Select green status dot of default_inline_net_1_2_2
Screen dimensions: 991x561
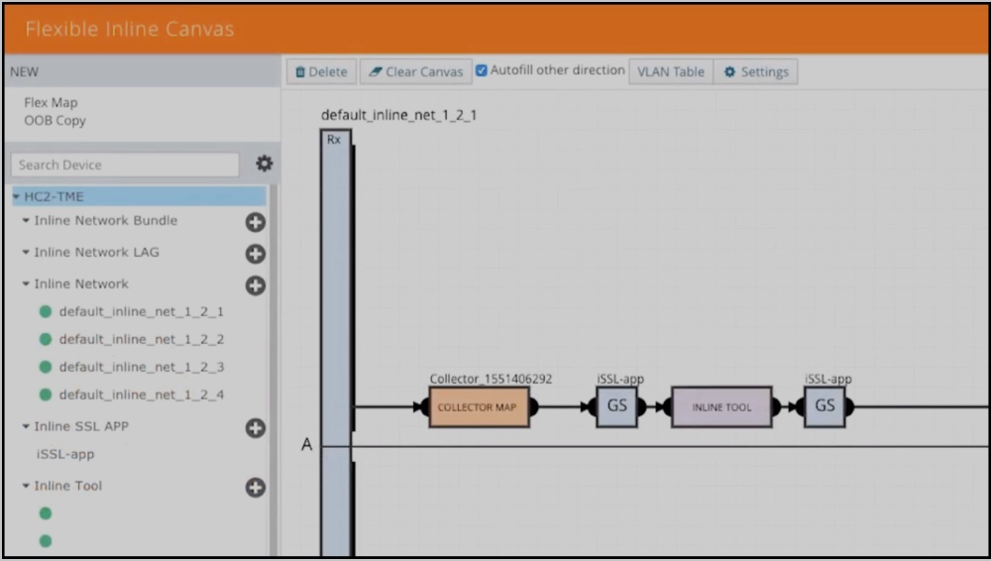click(46, 339)
